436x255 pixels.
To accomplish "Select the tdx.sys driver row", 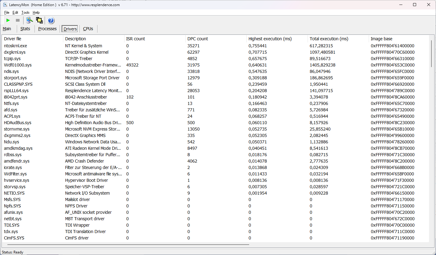I will [216, 232].
